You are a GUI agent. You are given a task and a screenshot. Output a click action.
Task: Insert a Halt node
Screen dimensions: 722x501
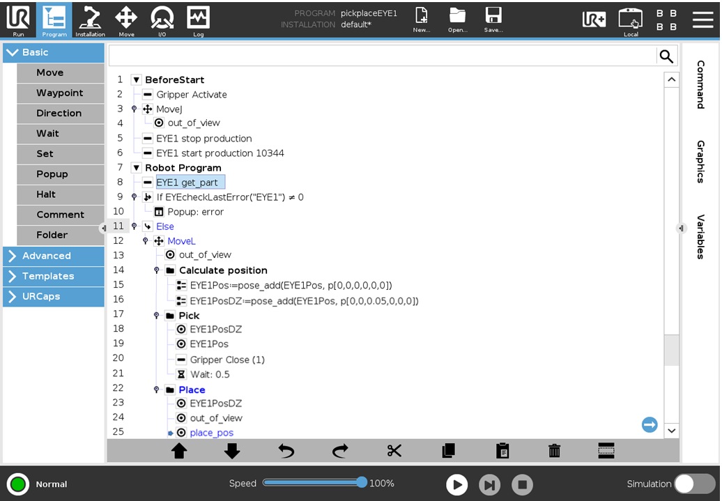61,194
